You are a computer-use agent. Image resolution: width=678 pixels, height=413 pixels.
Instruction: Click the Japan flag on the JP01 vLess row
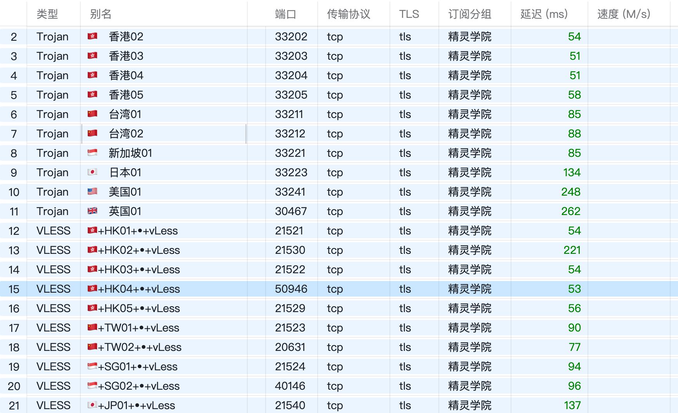tap(93, 405)
